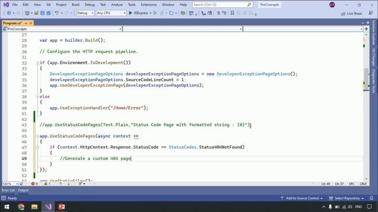Open the Extensions menu

coord(148,5)
